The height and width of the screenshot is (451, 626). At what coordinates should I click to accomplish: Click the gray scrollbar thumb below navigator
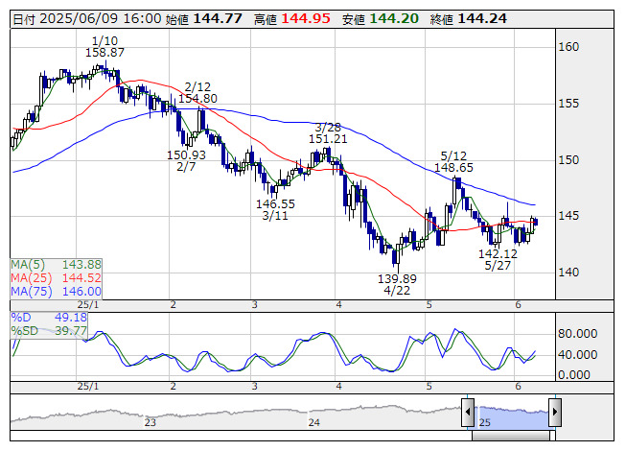(511, 437)
